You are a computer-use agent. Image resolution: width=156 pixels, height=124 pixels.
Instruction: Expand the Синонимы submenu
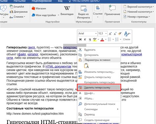(99, 109)
